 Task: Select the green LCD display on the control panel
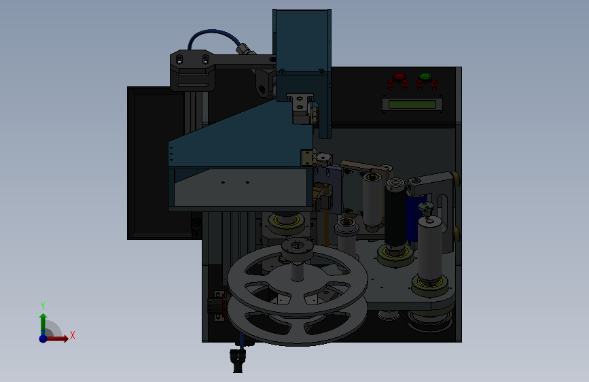click(412, 104)
